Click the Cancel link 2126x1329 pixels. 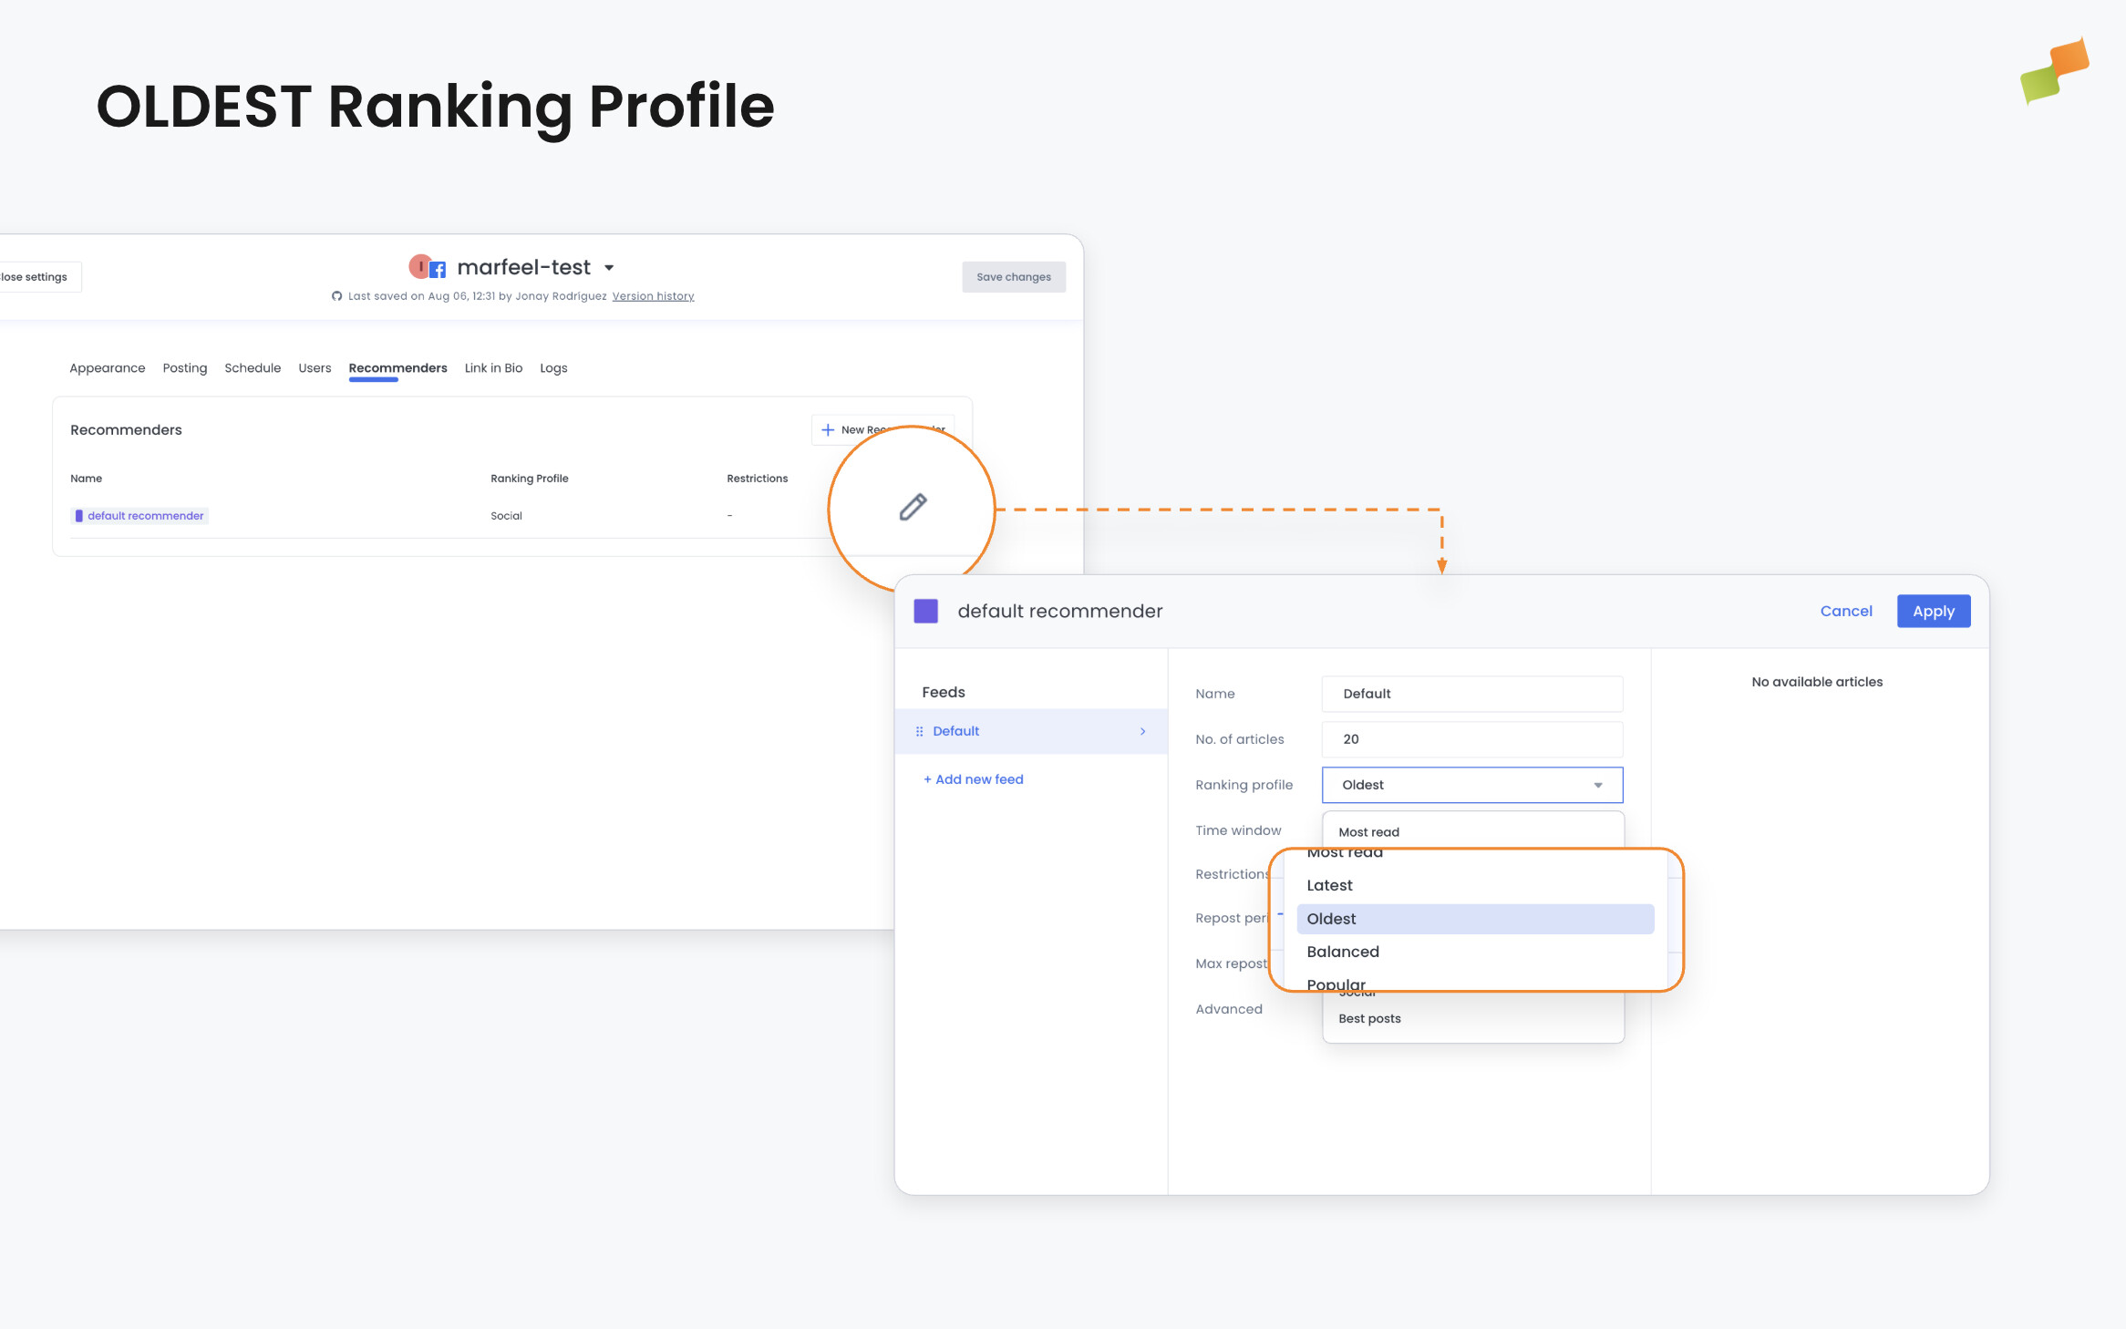coord(1845,611)
